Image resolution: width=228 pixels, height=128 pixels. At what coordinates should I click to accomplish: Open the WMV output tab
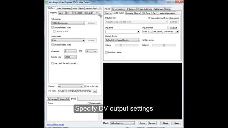[62, 13]
